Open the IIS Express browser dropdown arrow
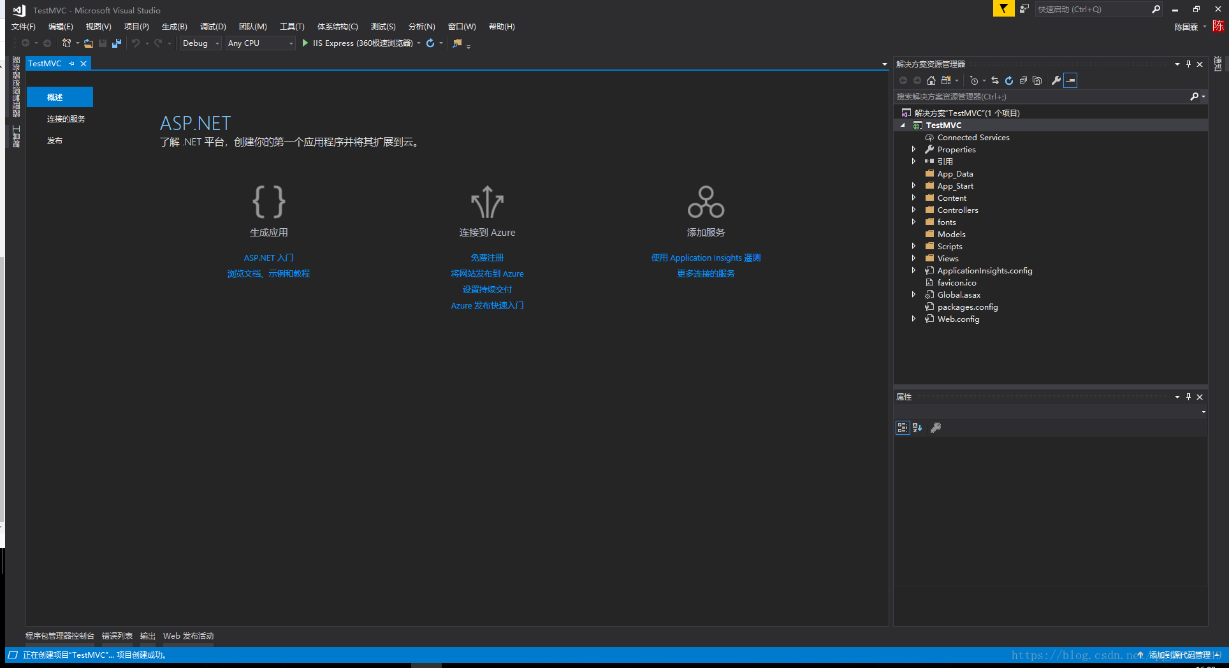 click(x=419, y=43)
